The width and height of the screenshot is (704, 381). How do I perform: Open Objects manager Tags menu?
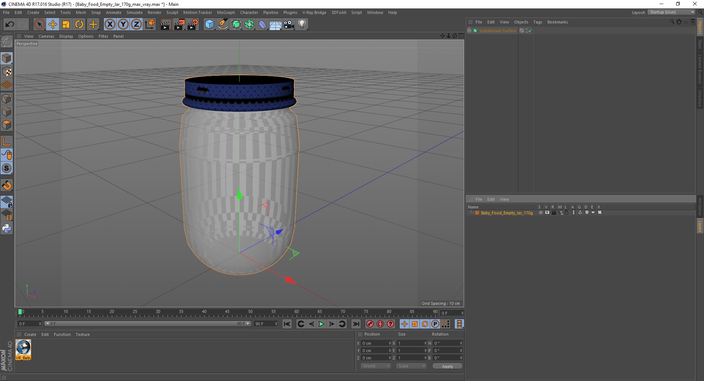pos(538,22)
